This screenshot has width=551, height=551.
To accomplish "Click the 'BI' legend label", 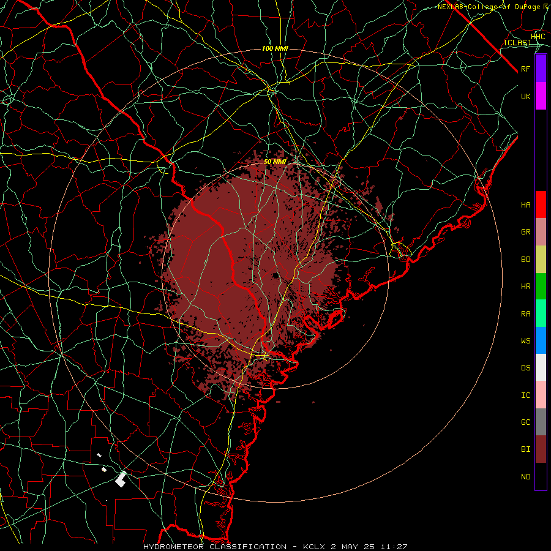I will pyautogui.click(x=526, y=449).
